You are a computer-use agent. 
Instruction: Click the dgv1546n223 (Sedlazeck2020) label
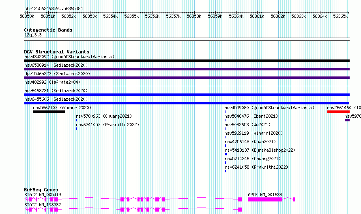coord(57,74)
